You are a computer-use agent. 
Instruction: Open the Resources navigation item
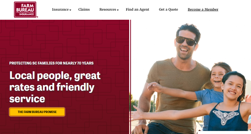(108, 9)
